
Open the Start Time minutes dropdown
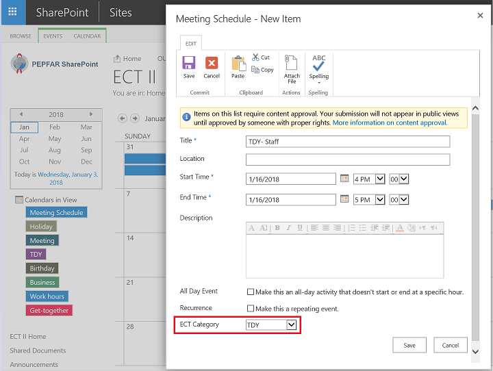coord(404,179)
